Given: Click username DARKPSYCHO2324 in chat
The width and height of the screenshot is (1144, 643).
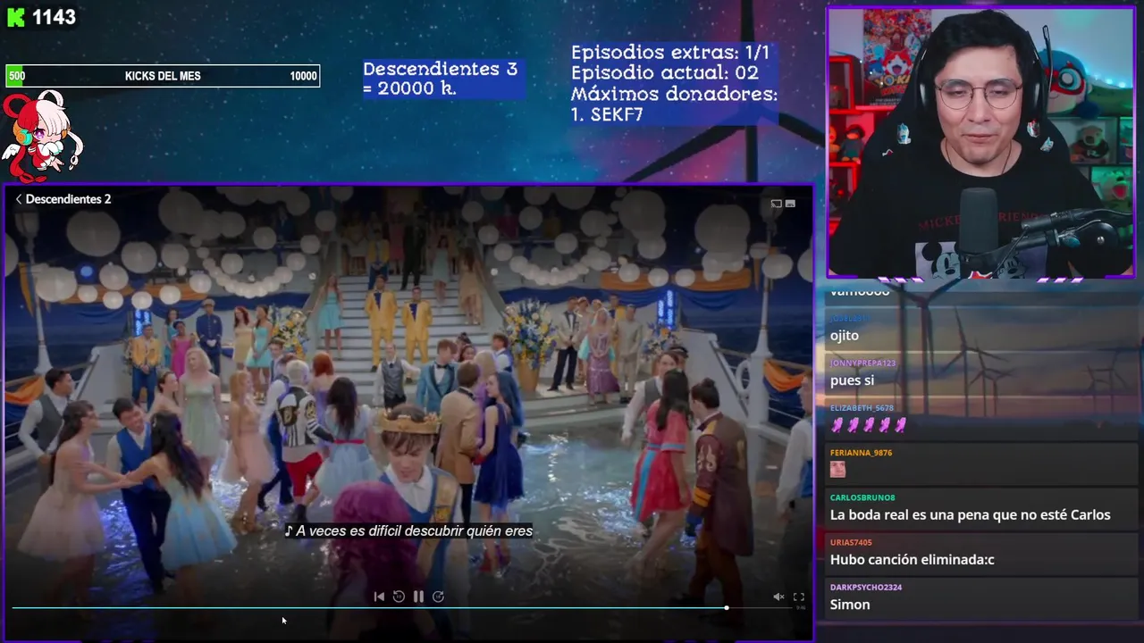Looking at the screenshot, I should point(866,587).
